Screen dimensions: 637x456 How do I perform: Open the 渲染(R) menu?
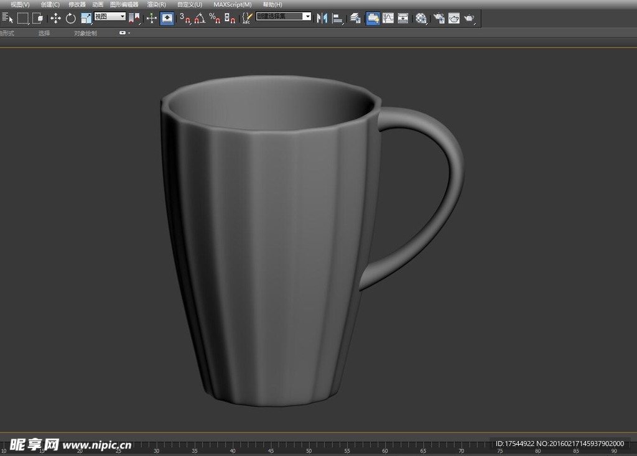[156, 4]
